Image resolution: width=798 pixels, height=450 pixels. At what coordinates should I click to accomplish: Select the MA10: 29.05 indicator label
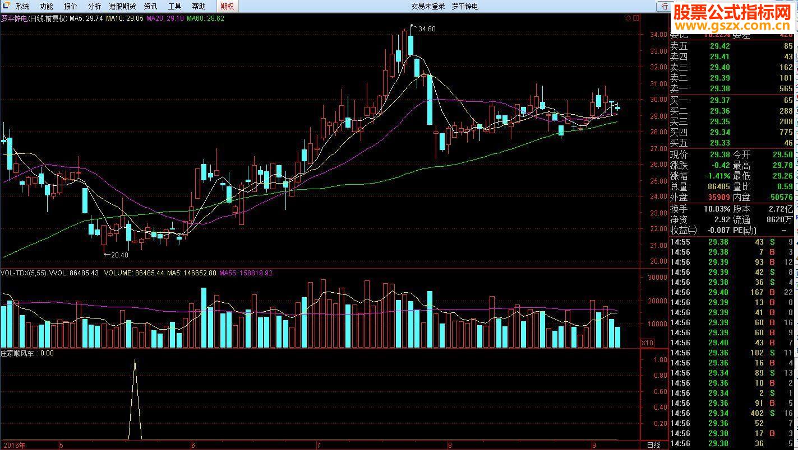pos(124,18)
